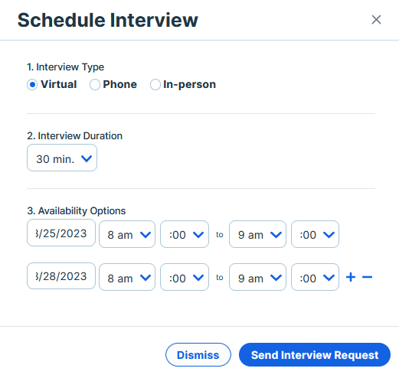Expand first row end minutes dropdown
399x378 pixels.
[x=315, y=234]
